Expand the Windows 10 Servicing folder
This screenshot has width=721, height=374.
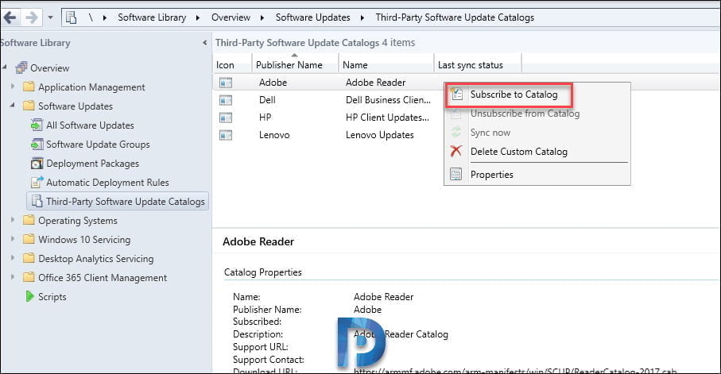coord(13,238)
